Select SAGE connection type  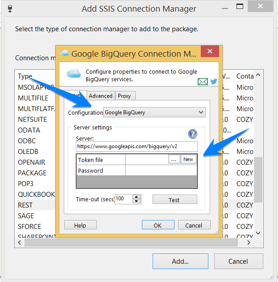coord(26,216)
